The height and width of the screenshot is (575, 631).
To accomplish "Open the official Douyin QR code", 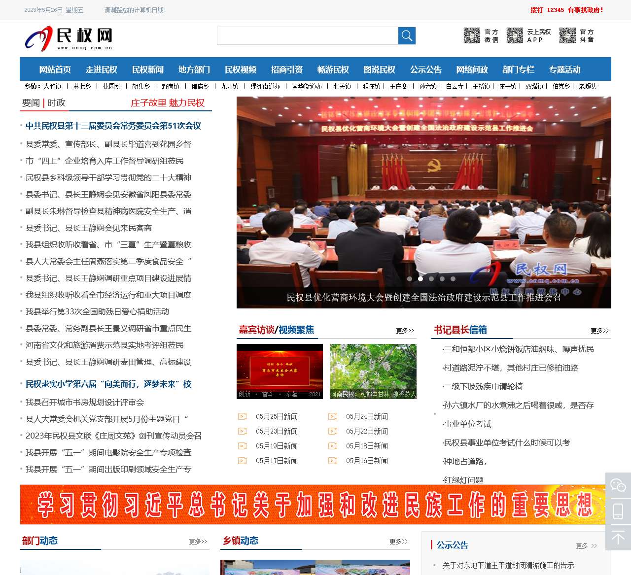I will tap(567, 35).
